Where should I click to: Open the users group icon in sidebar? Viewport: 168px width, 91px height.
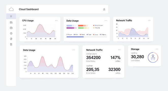click(11, 44)
